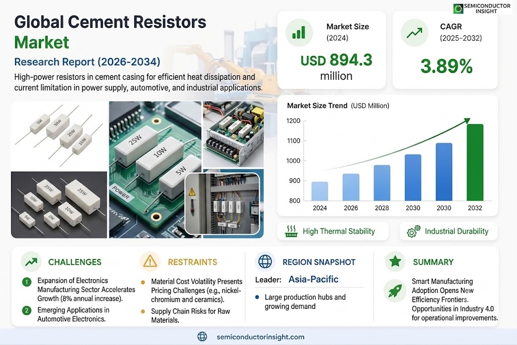The image size is (517, 345).
Task: Click the RESTRAINTS heading
Action: [192, 262]
